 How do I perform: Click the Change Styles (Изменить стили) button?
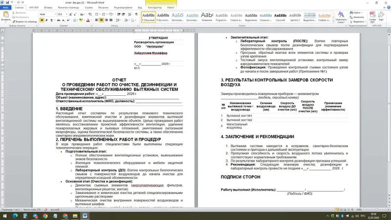point(341,17)
